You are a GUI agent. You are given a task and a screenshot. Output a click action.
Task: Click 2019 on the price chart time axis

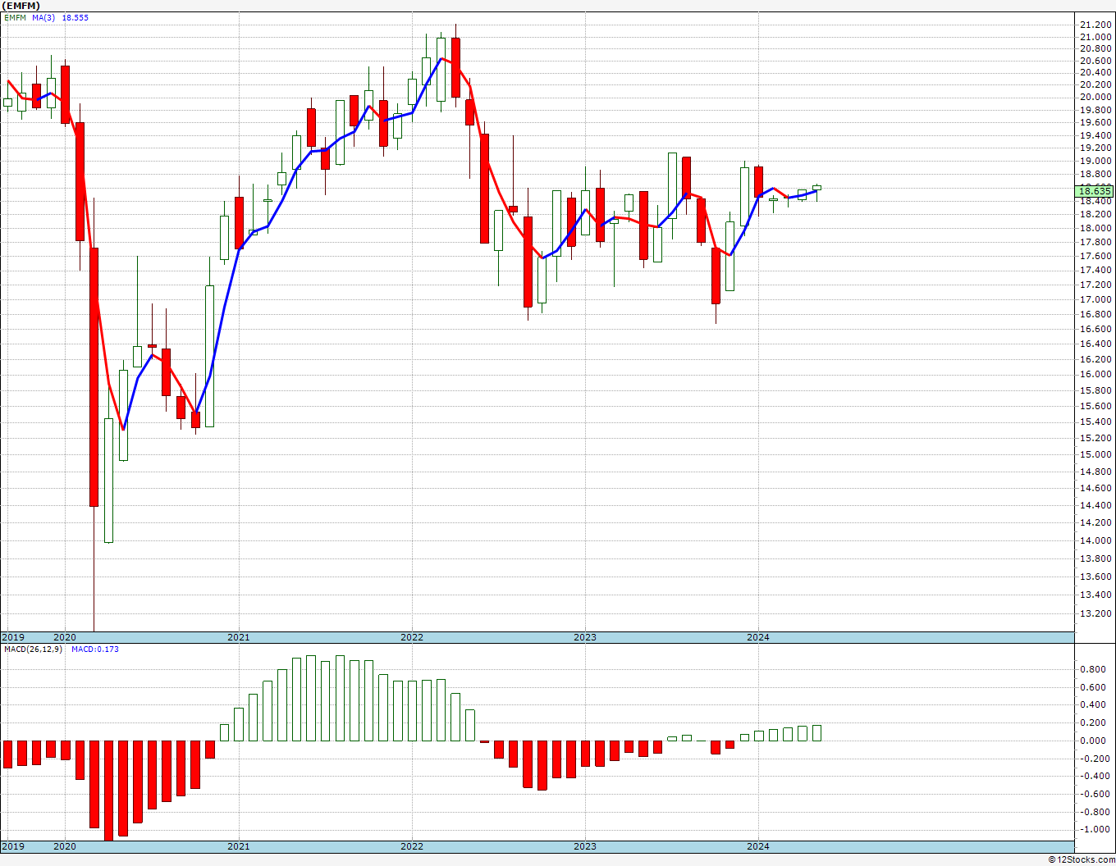click(x=13, y=637)
